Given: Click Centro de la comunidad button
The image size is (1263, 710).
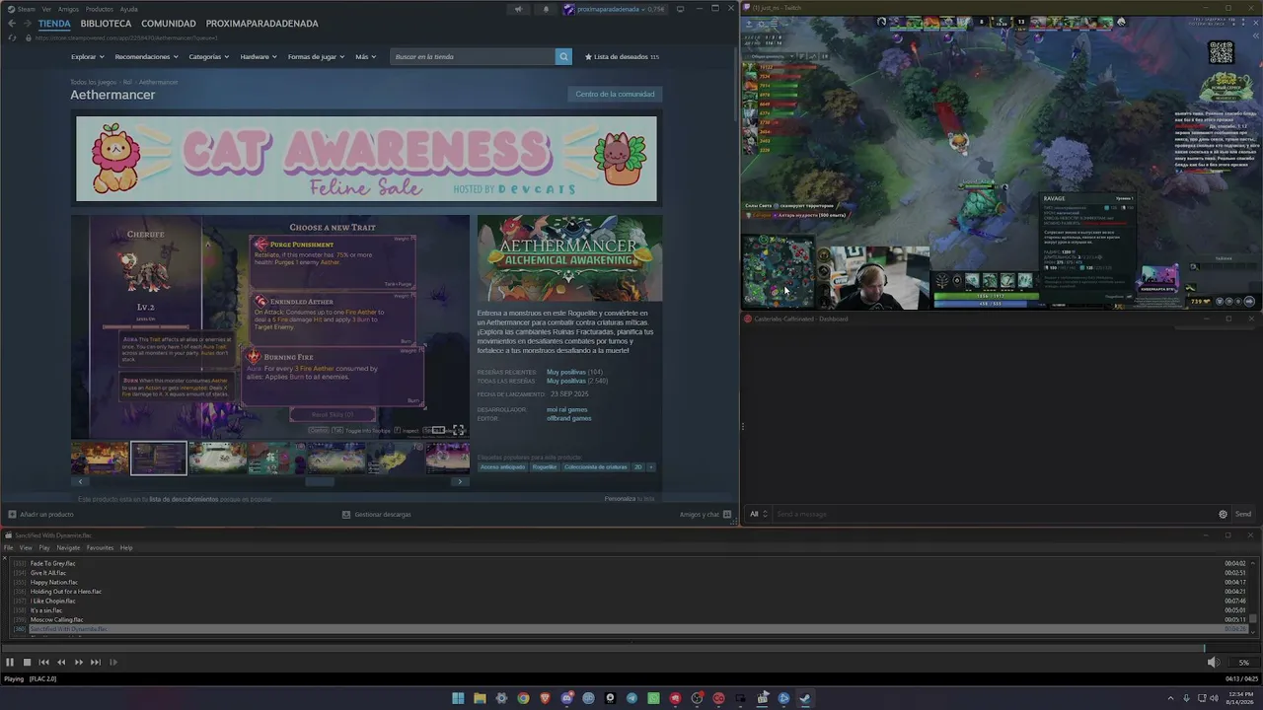Looking at the screenshot, I should pyautogui.click(x=615, y=94).
